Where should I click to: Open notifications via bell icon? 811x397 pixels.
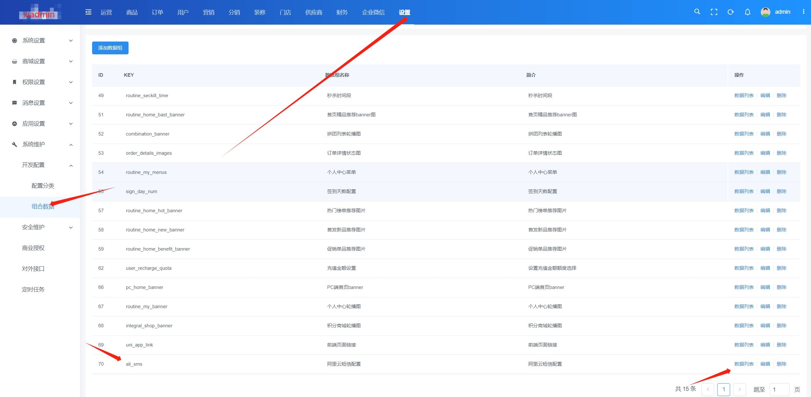click(748, 12)
